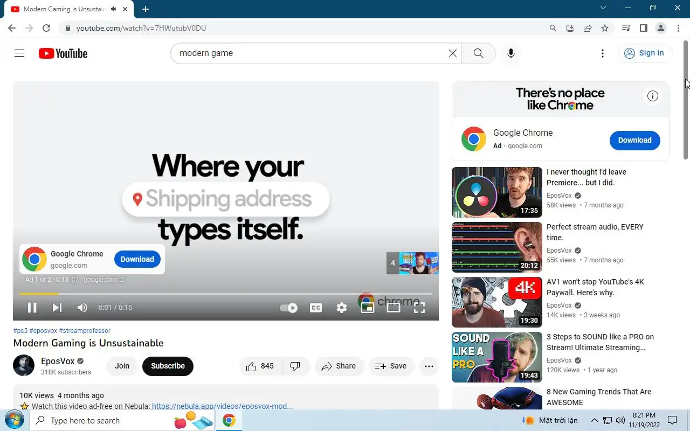Image resolution: width=690 pixels, height=431 pixels.
Task: Enable miniplayer mode
Action: 368,308
